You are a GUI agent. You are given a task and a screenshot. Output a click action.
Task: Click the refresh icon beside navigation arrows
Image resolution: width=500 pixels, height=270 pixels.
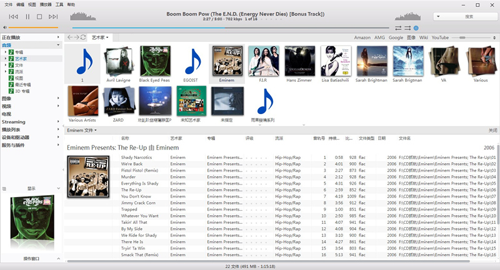click(83, 37)
